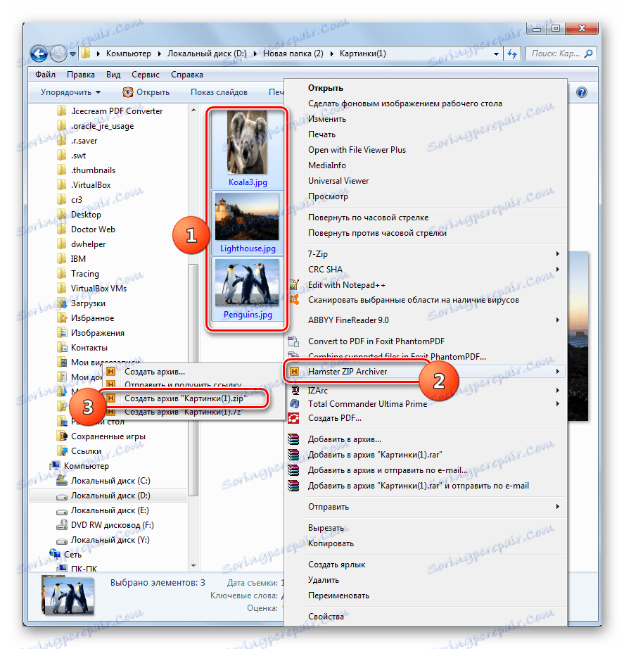Choose Открыть in the context menu

[326, 88]
